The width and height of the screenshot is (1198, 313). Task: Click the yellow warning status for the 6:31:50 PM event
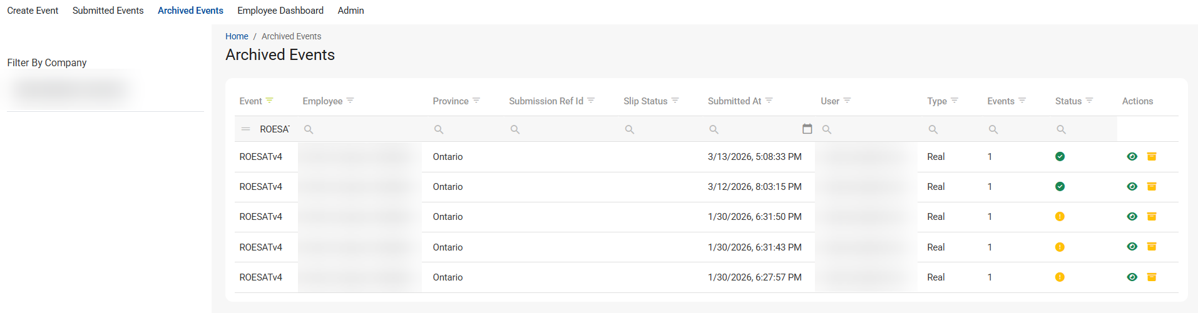point(1060,217)
